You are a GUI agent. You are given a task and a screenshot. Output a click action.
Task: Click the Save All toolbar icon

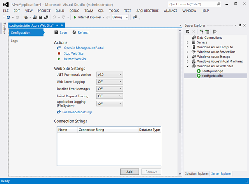pos(46,17)
